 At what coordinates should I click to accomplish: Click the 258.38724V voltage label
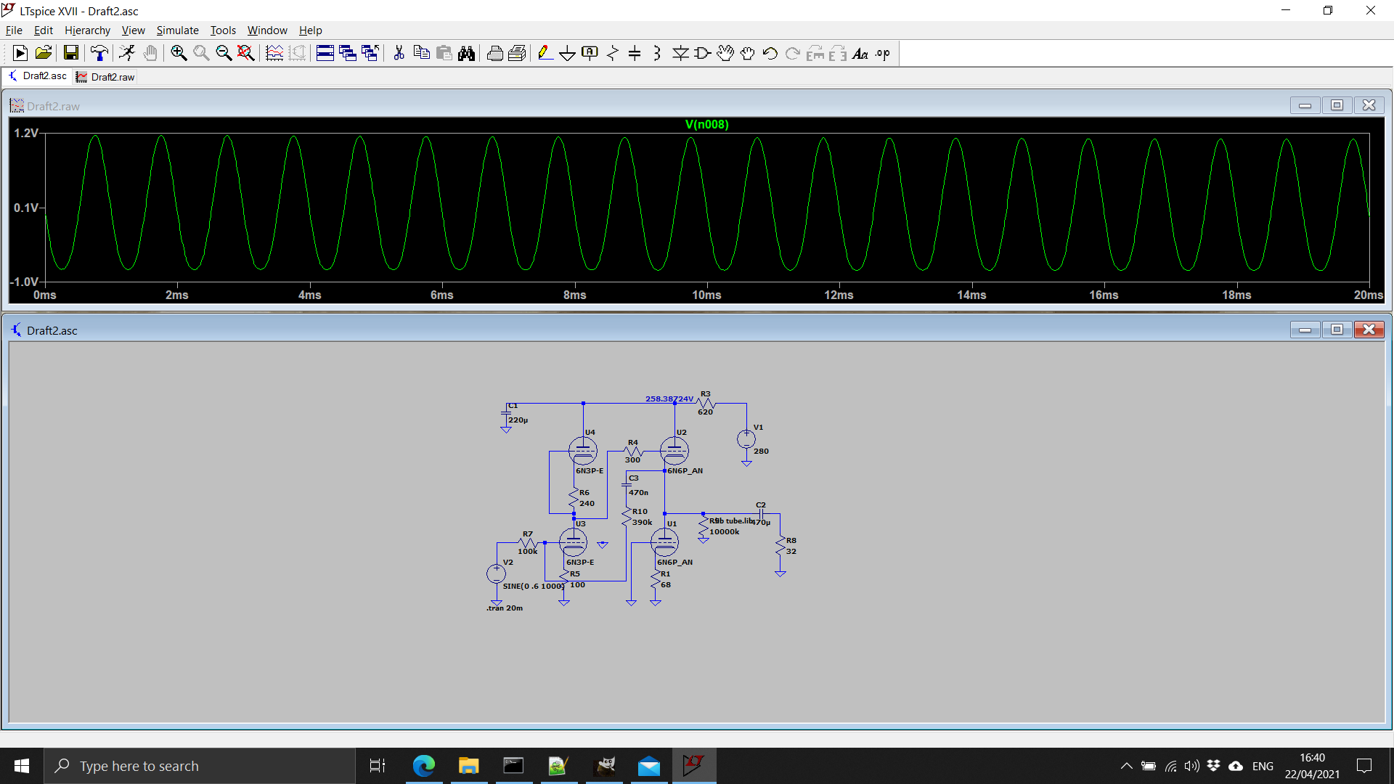pyautogui.click(x=669, y=399)
